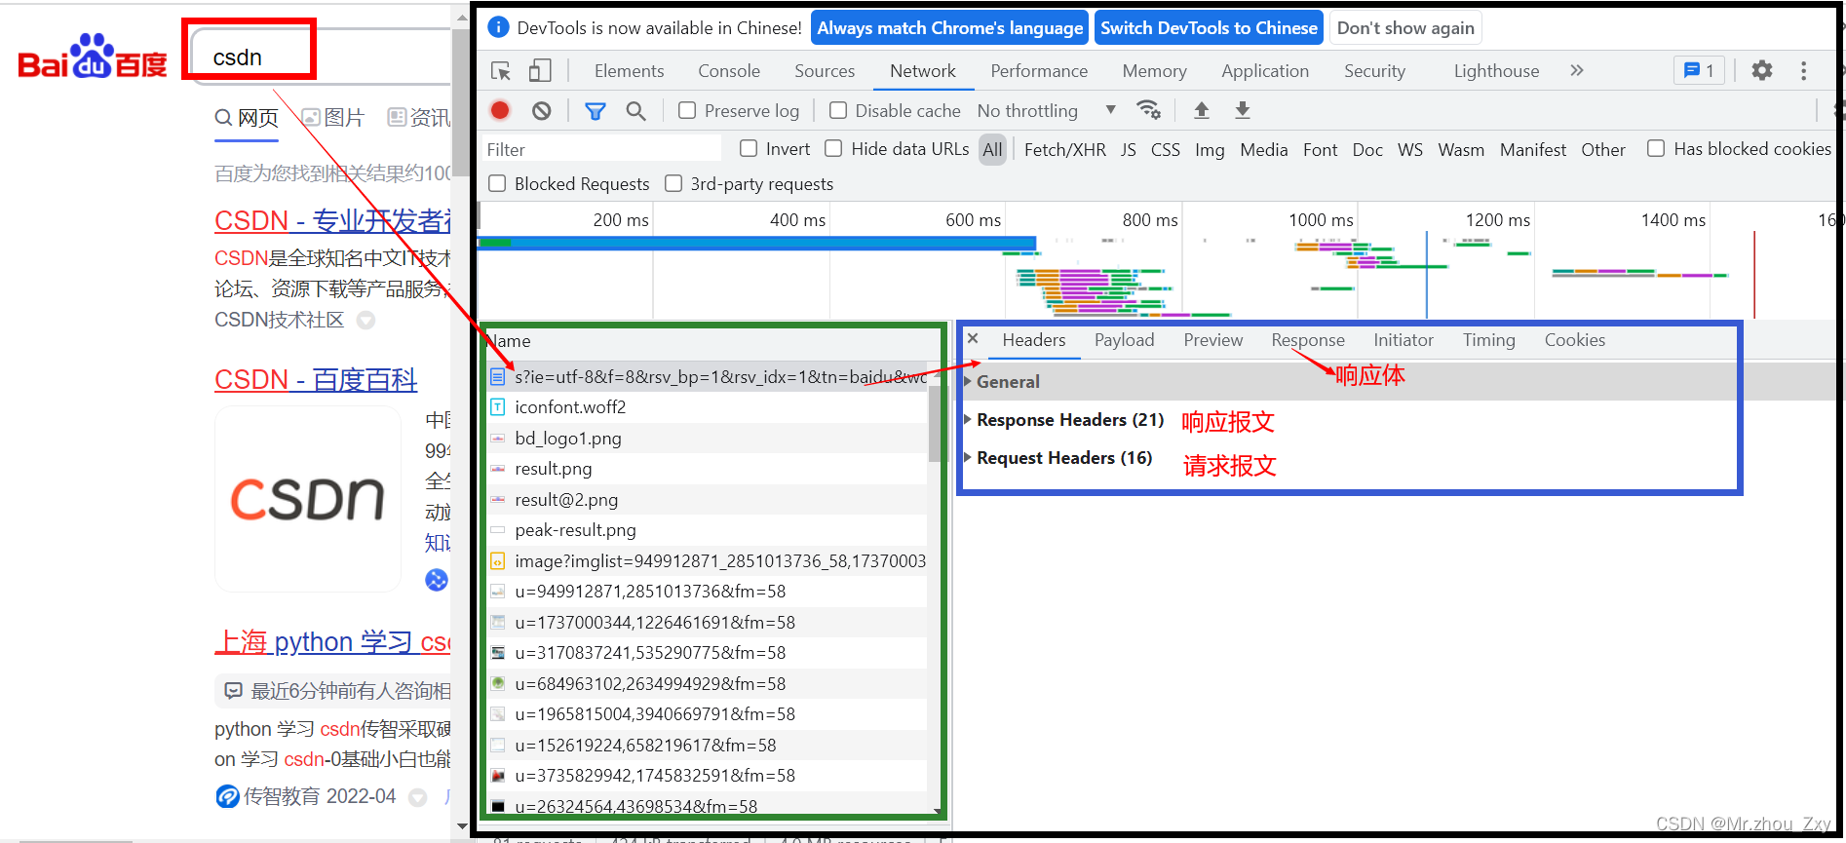The width and height of the screenshot is (1846, 843).
Task: Click the Baidu logo
Action: click(93, 57)
